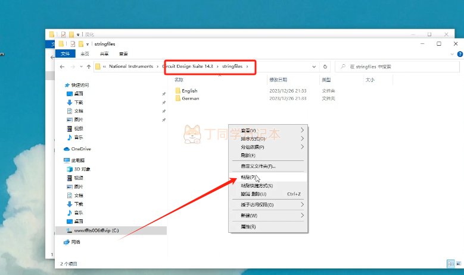
Task: Click the back navigation arrow
Action: (62, 67)
